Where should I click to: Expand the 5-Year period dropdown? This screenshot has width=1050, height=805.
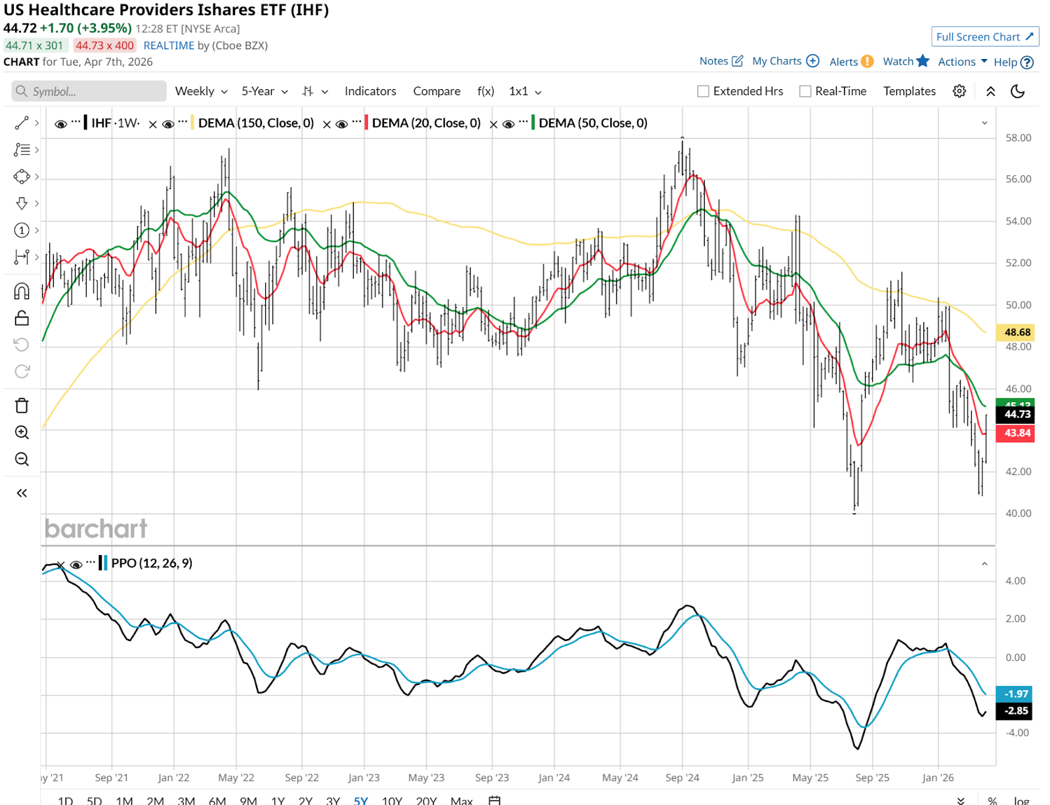pos(264,91)
